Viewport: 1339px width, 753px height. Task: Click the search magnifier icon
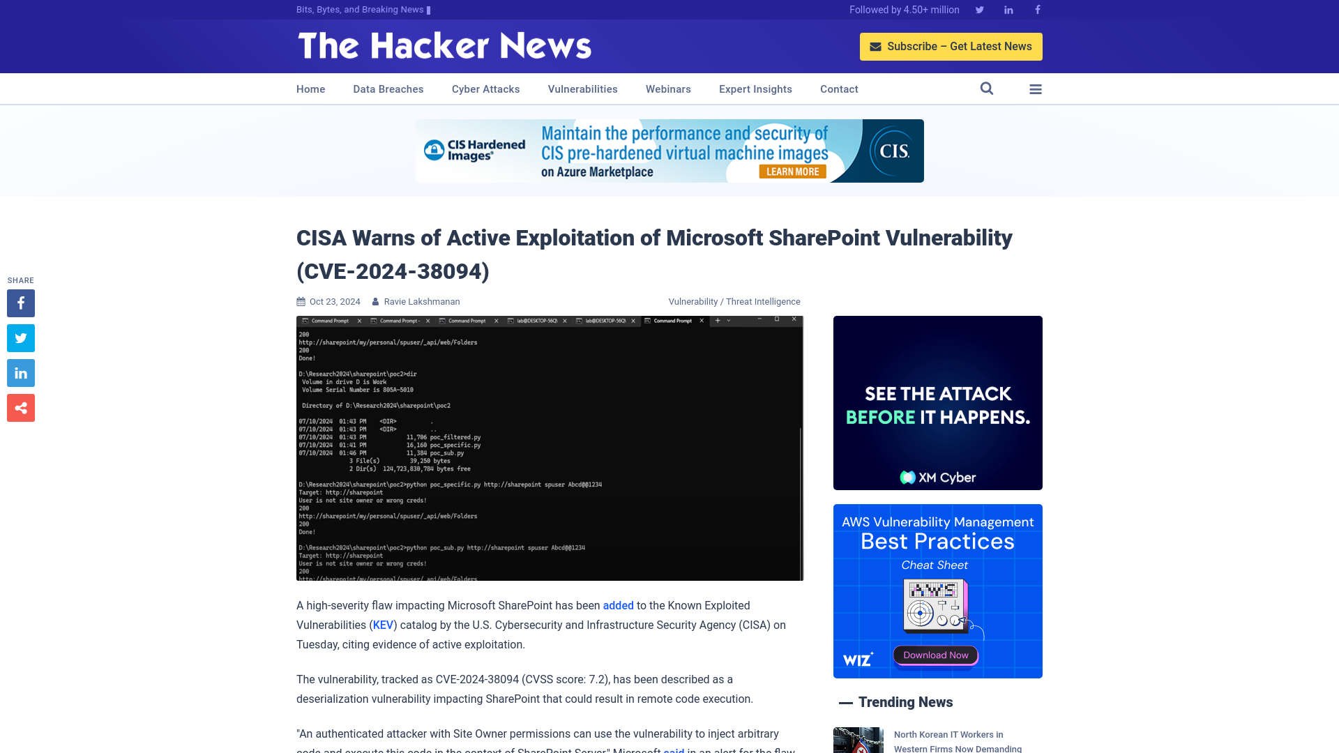[x=987, y=89]
